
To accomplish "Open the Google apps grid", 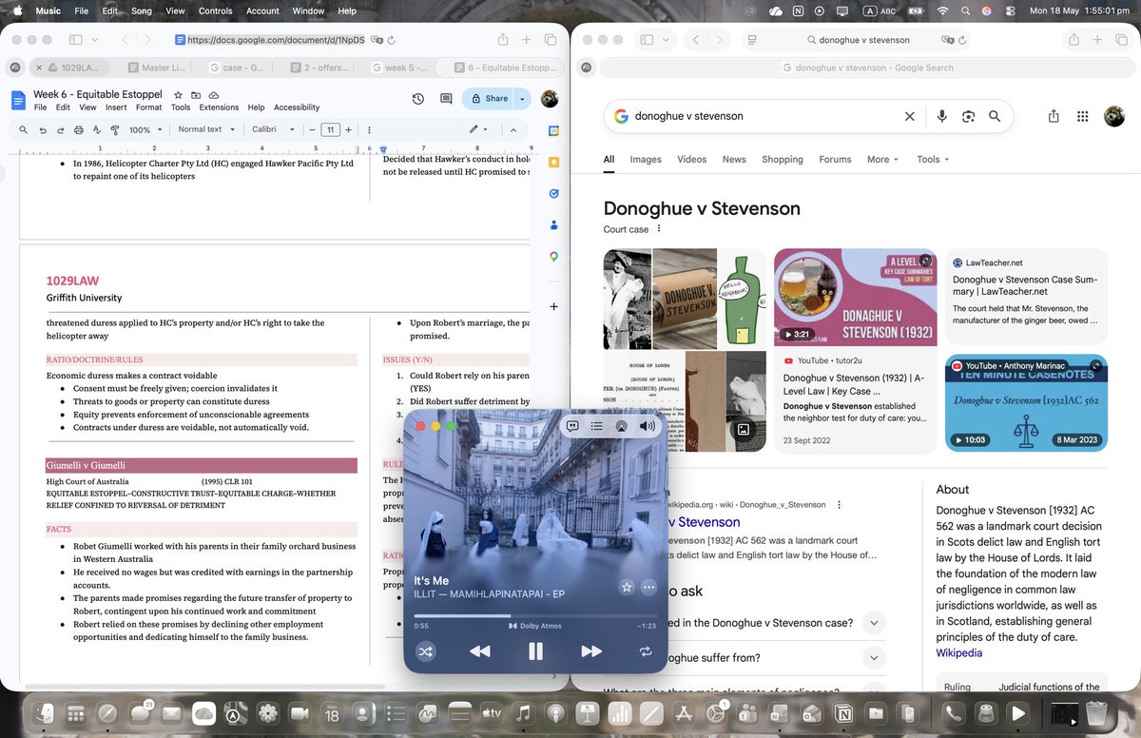I will 1082,116.
